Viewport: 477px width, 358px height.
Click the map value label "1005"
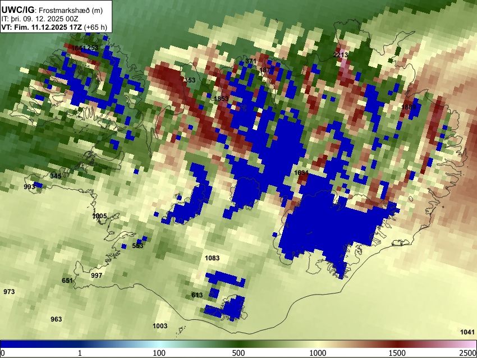tap(99, 216)
